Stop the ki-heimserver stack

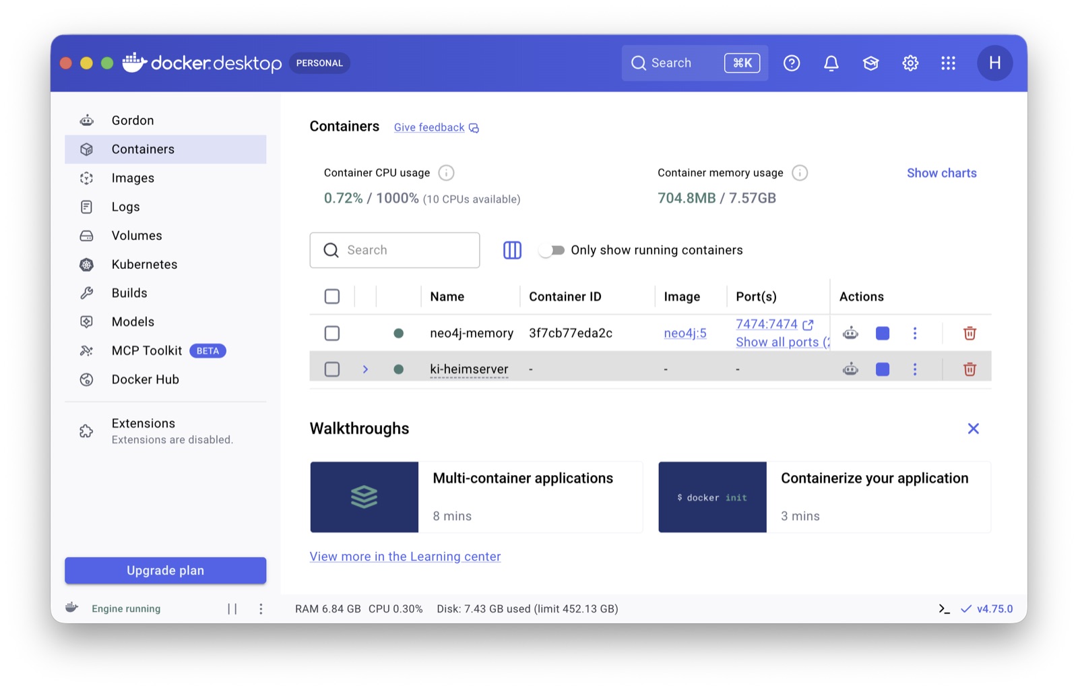[883, 369]
